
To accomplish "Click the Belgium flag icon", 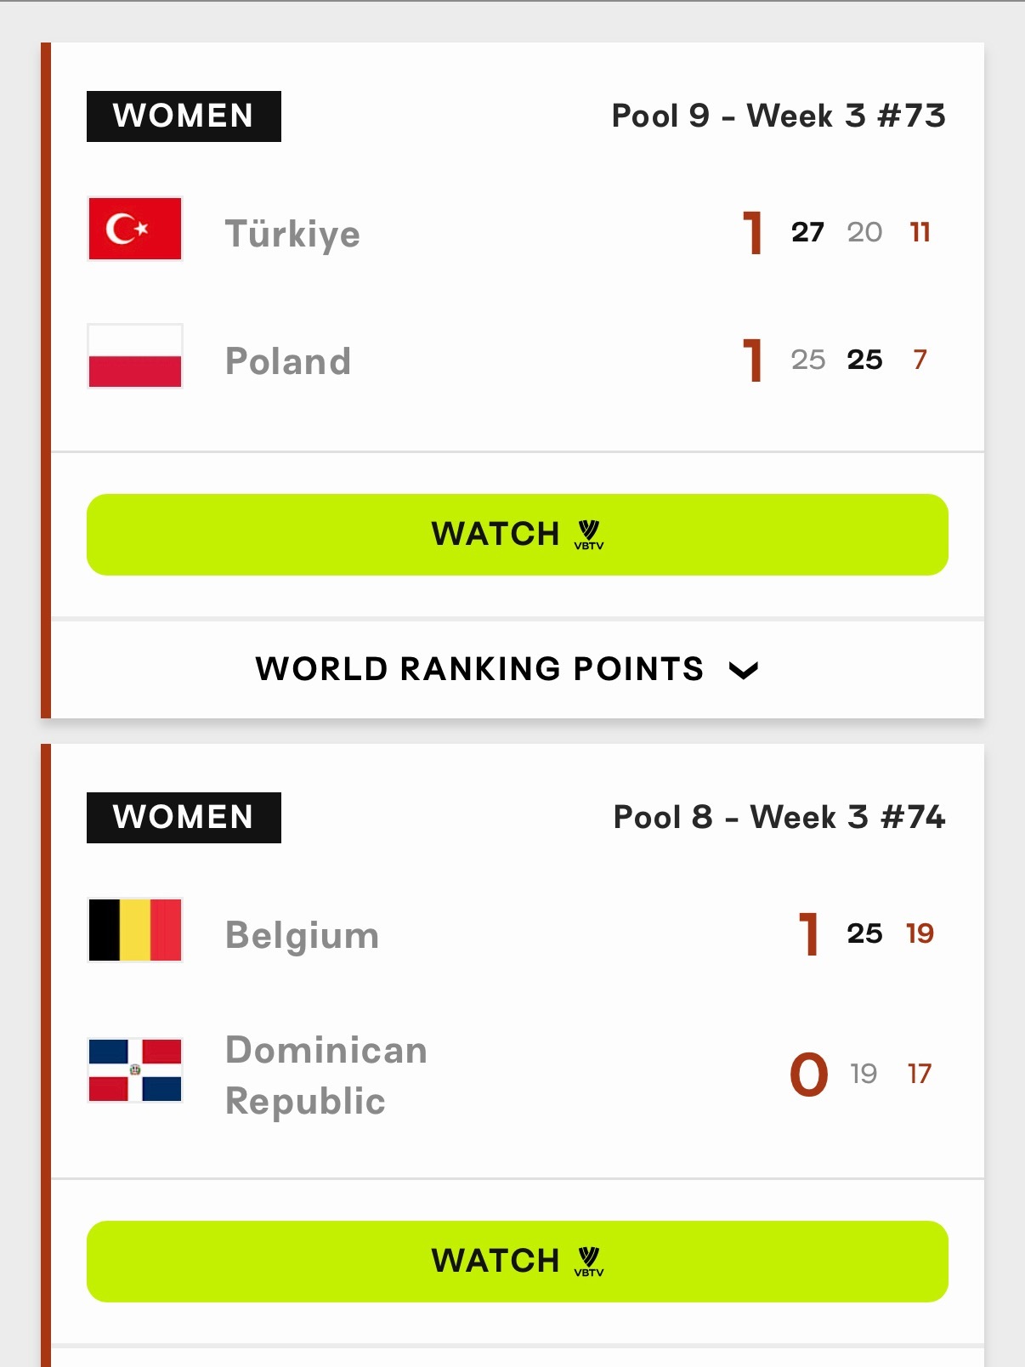I will 135,930.
